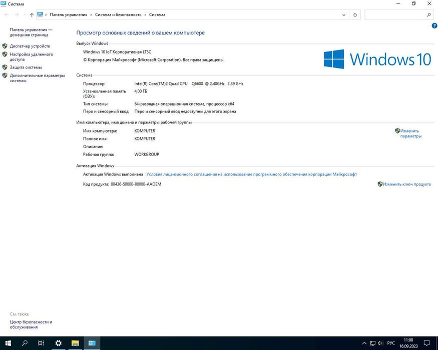Open taskbar Search
Viewport: 438px width, 350px height.
25,343
